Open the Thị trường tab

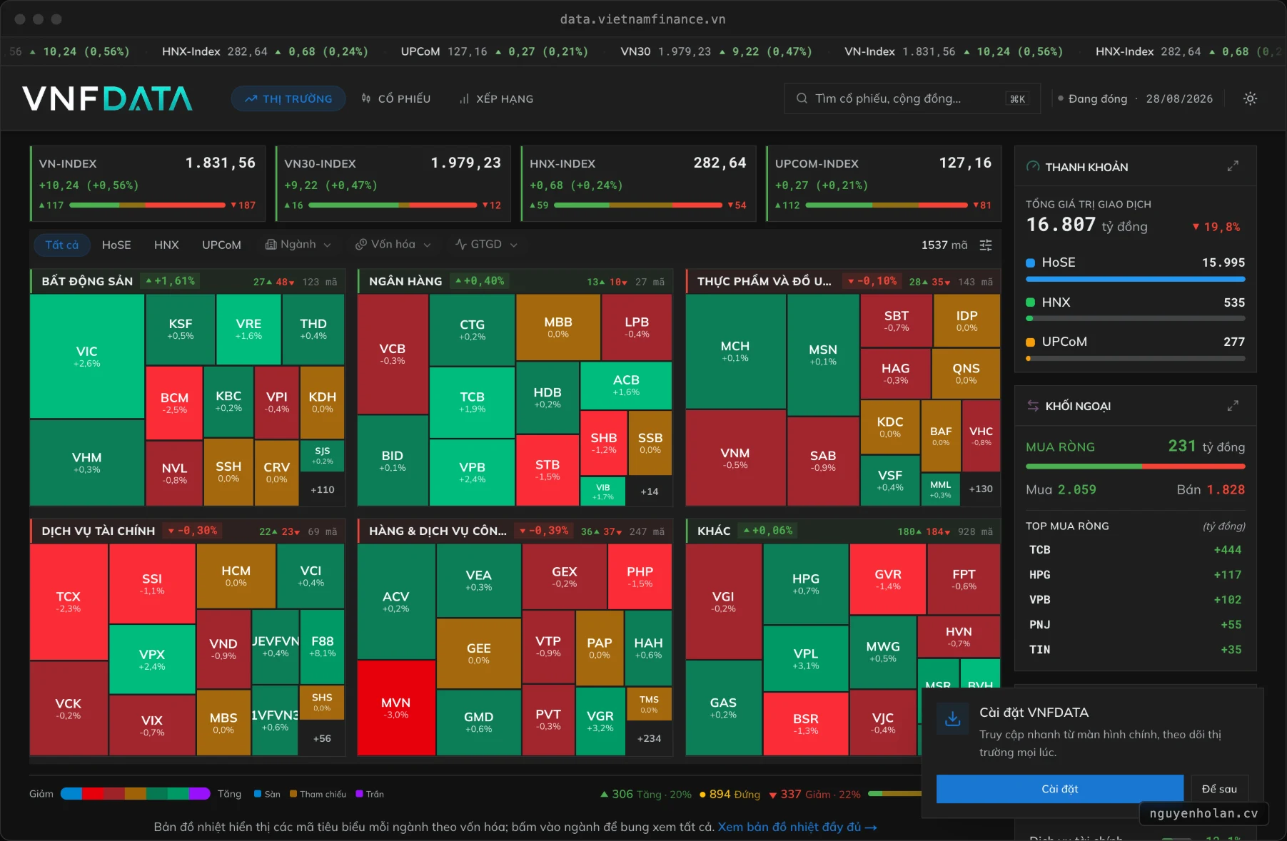click(288, 98)
